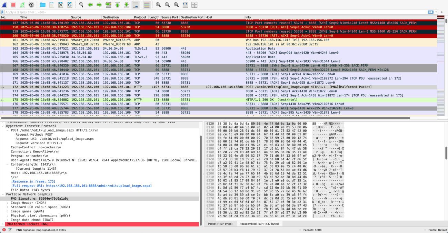Image resolution: width=448 pixels, height=233 pixels.
Task: Add a filter button with the plus icon
Action: [442, 12]
